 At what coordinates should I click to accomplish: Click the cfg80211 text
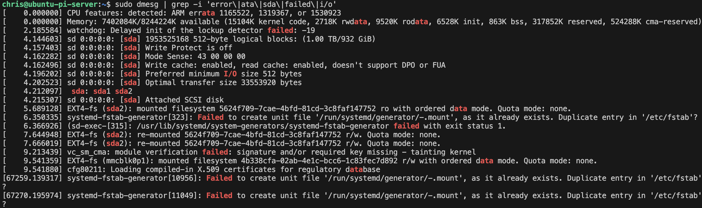tap(84, 170)
